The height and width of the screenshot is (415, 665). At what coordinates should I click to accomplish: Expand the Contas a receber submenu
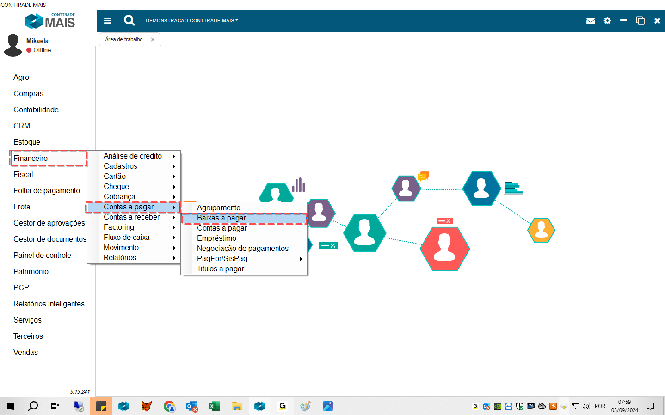133,217
